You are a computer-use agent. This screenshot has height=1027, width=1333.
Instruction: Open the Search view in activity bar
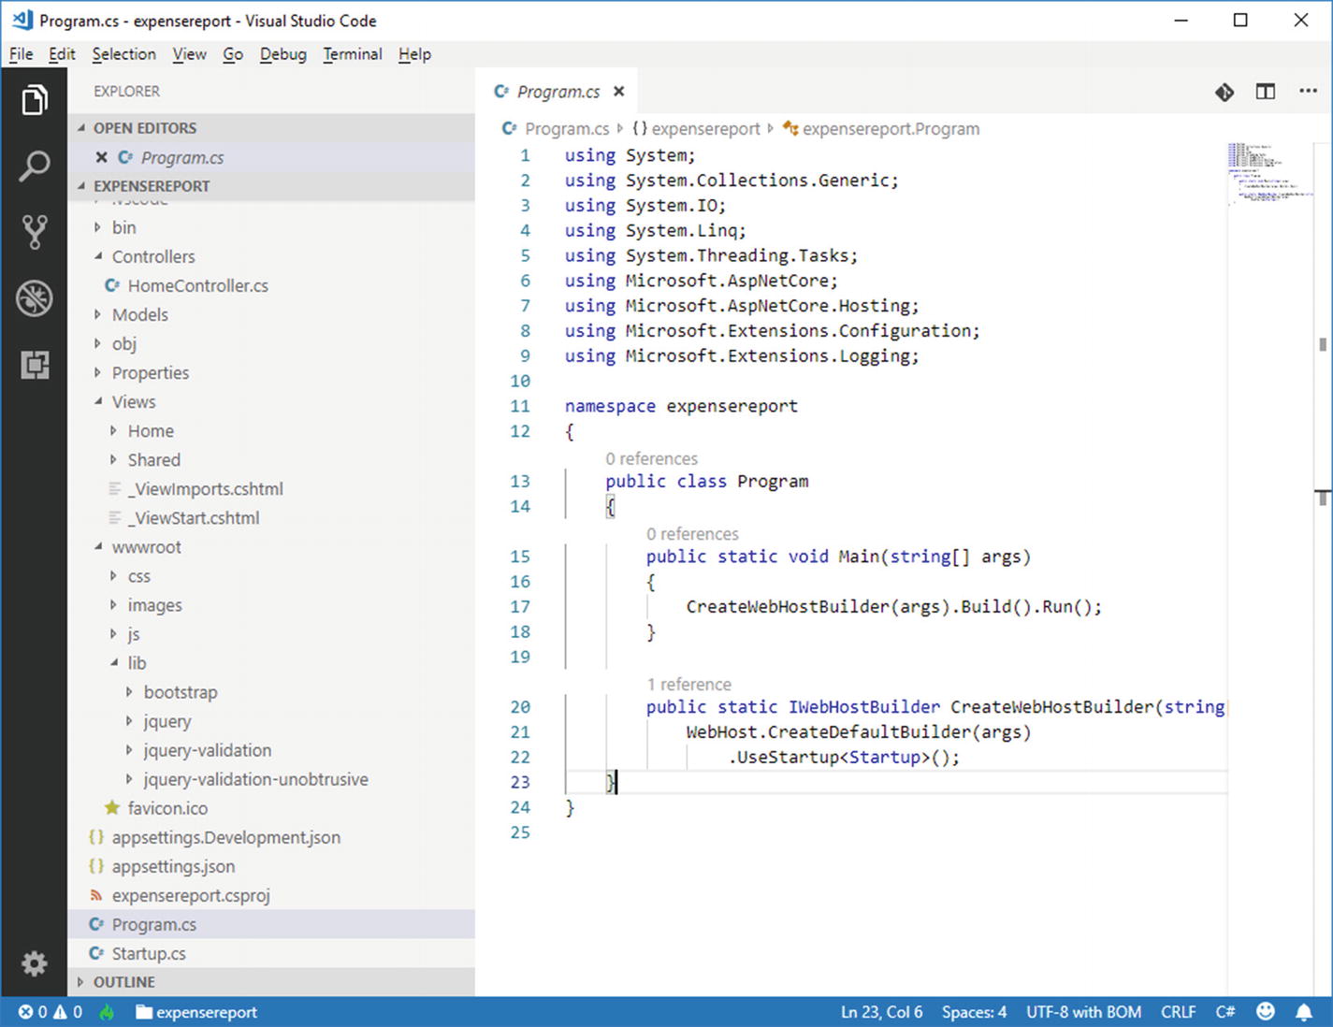pyautogui.click(x=34, y=166)
